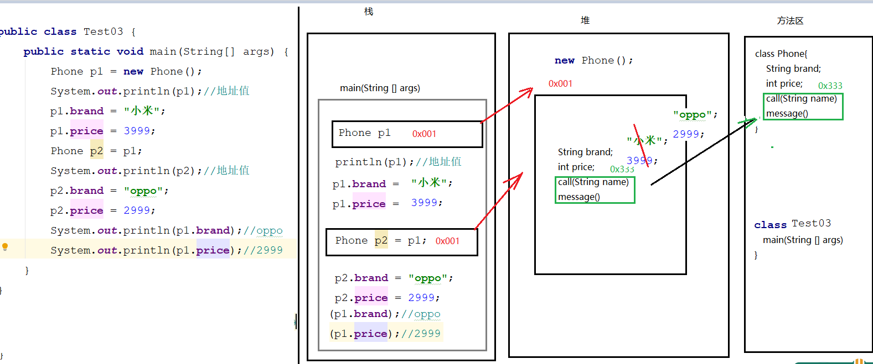Image resolution: width=873 pixels, height=364 pixels.
Task: Click 'Phone p2 = p1;' in the code editor
Action: [x=96, y=151]
